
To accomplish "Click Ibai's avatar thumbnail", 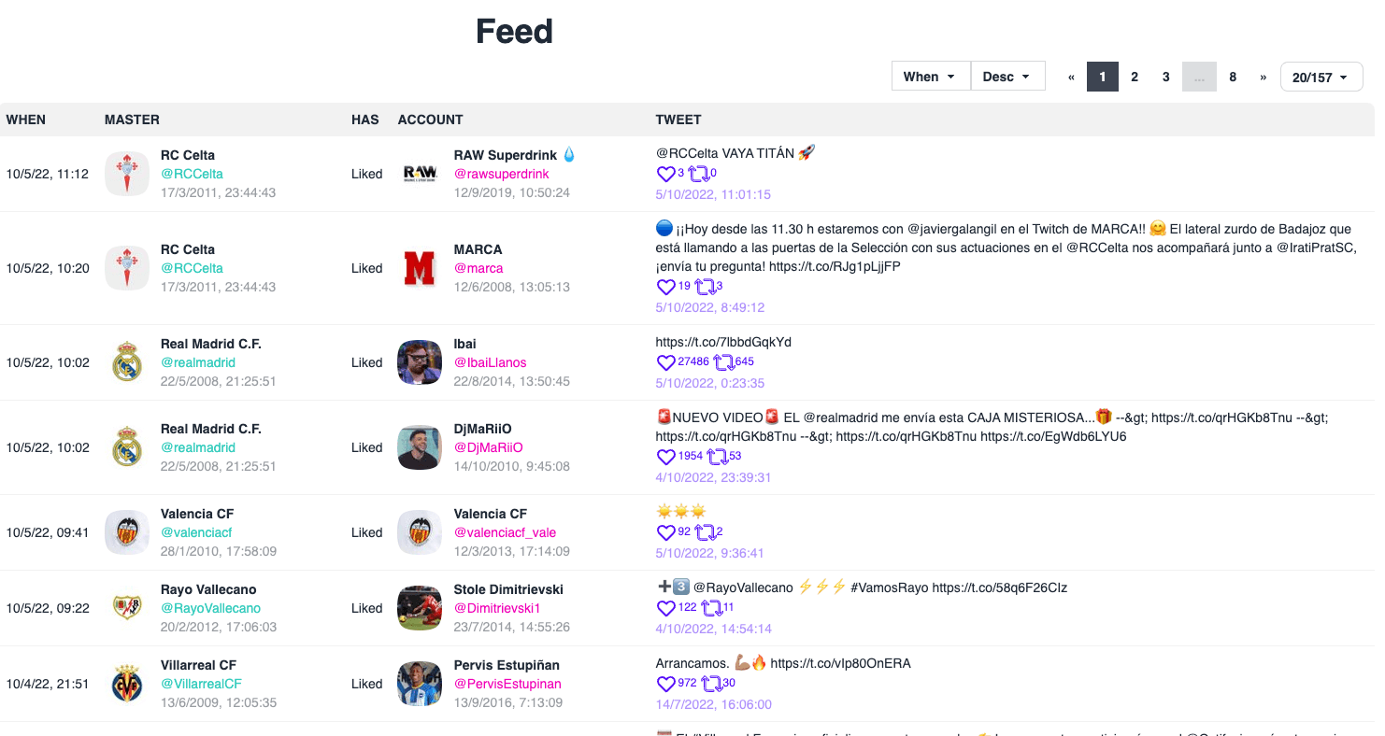I will (x=420, y=362).
